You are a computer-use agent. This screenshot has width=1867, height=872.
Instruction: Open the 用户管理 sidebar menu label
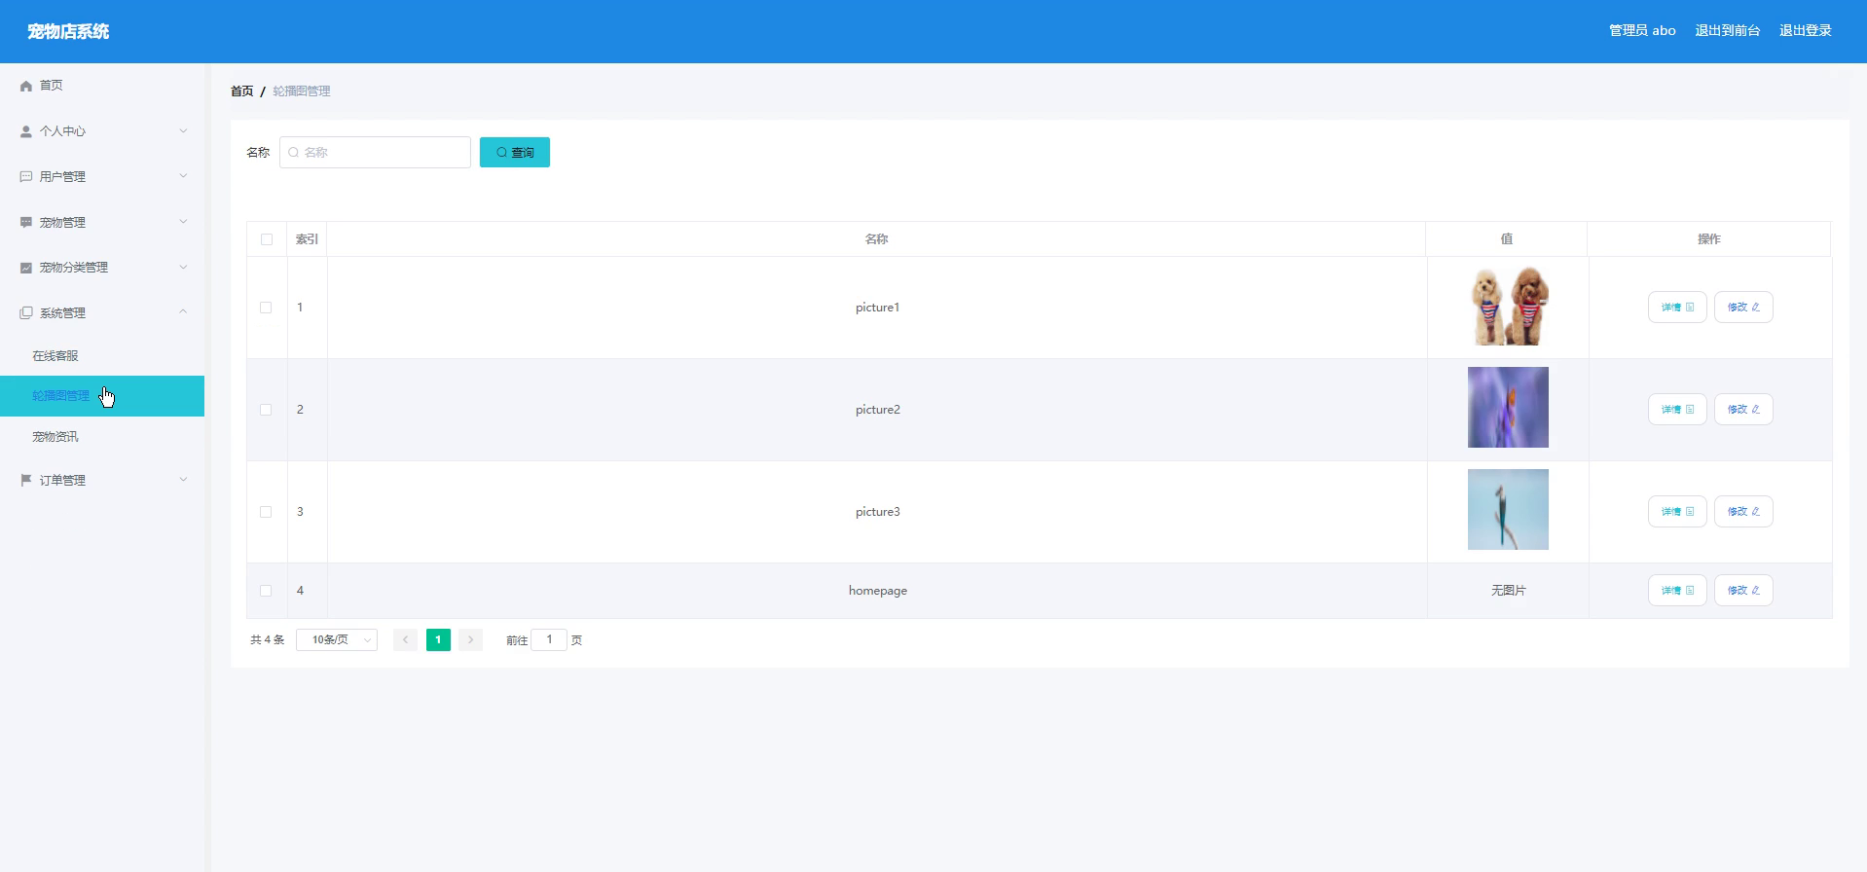tap(62, 177)
